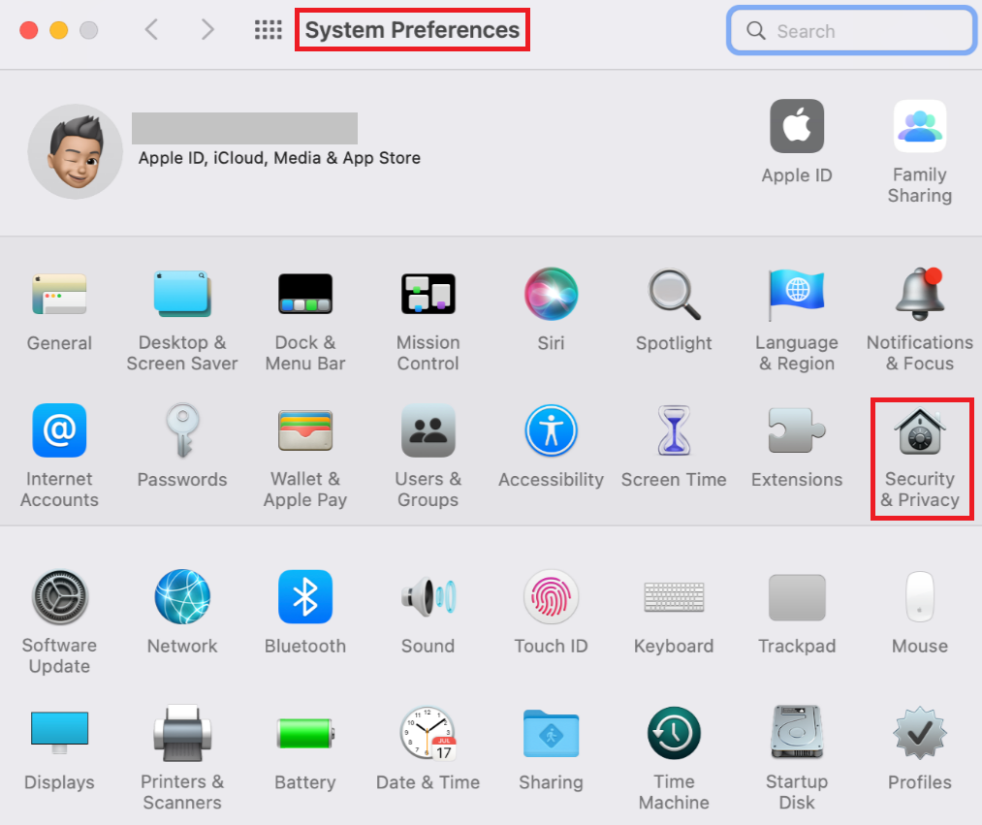Go forward with the right chevron
Image resolution: width=982 pixels, height=825 pixels.
coord(207,30)
